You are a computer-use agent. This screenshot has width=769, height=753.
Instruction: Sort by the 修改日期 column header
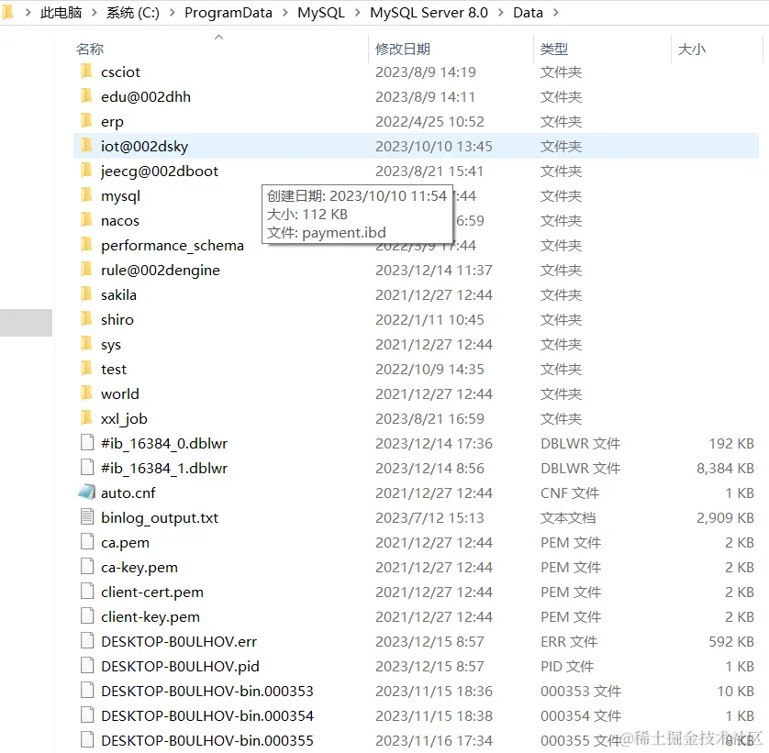tap(403, 49)
